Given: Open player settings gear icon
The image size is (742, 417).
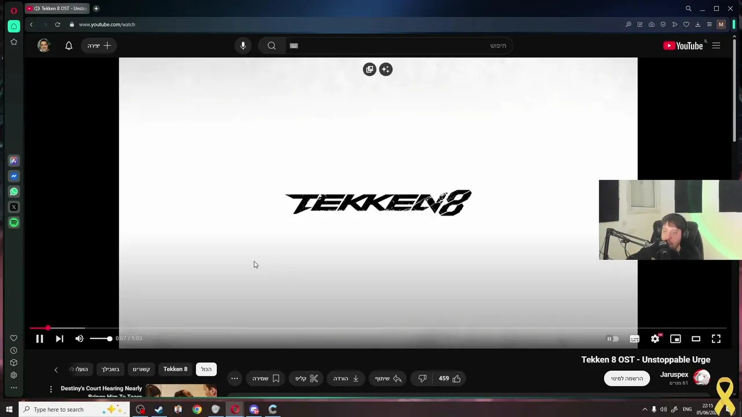Looking at the screenshot, I should pyautogui.click(x=655, y=339).
